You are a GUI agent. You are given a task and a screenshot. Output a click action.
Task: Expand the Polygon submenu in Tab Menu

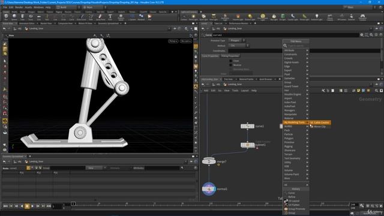tap(296, 139)
